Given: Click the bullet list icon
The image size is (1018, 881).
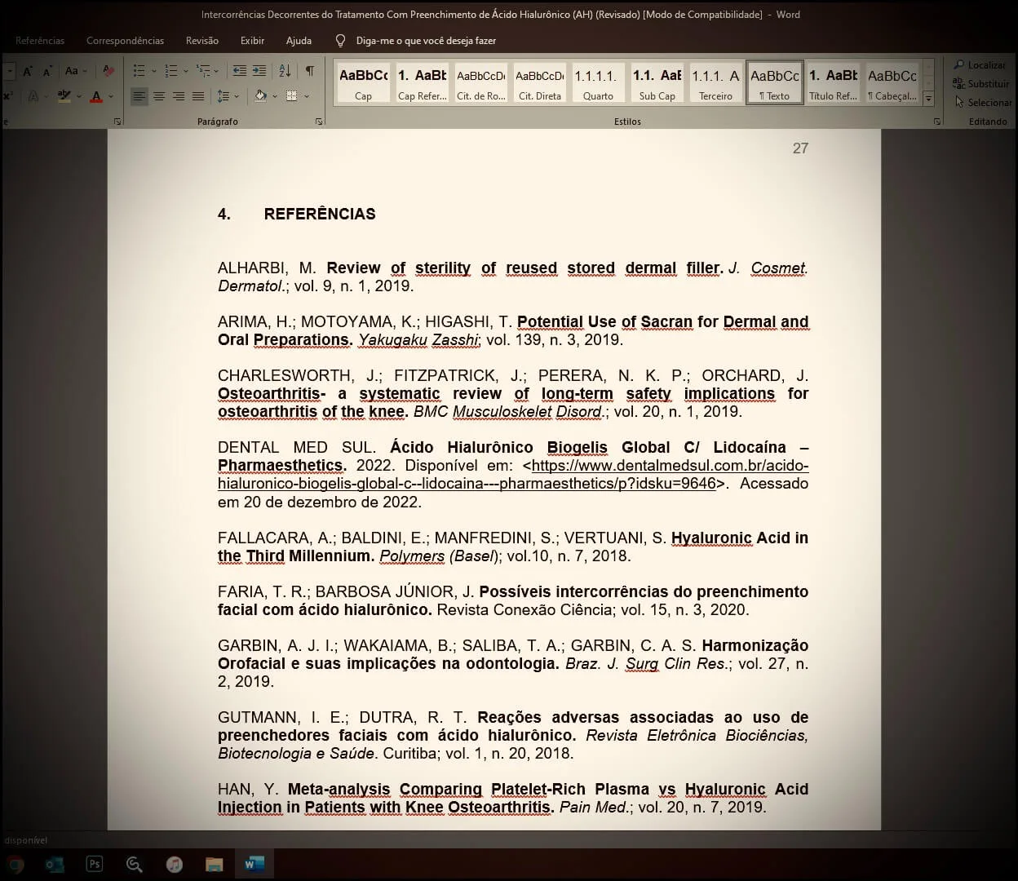Looking at the screenshot, I should click(x=139, y=71).
